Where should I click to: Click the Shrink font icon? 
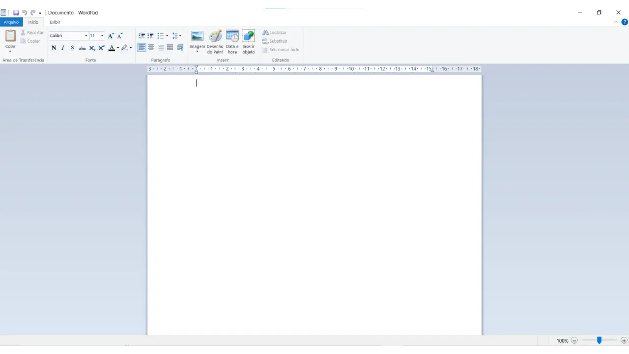point(119,36)
